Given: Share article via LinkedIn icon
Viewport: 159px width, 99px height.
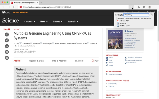Looking at the screenshot, I should pos(7,46).
